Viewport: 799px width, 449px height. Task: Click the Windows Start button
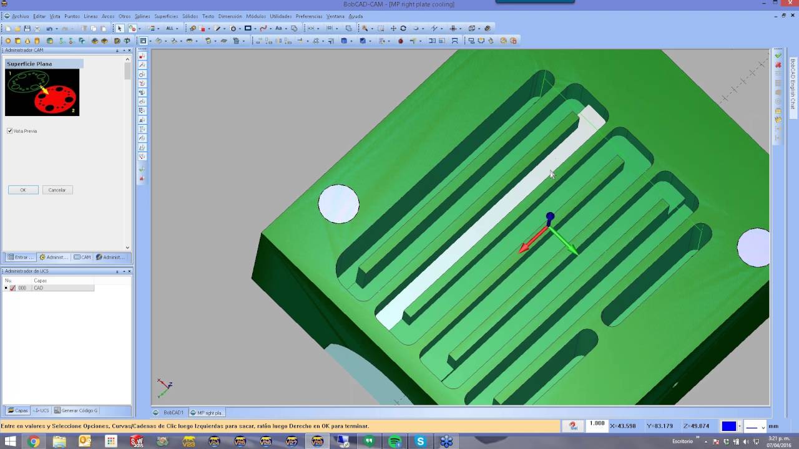click(9, 442)
